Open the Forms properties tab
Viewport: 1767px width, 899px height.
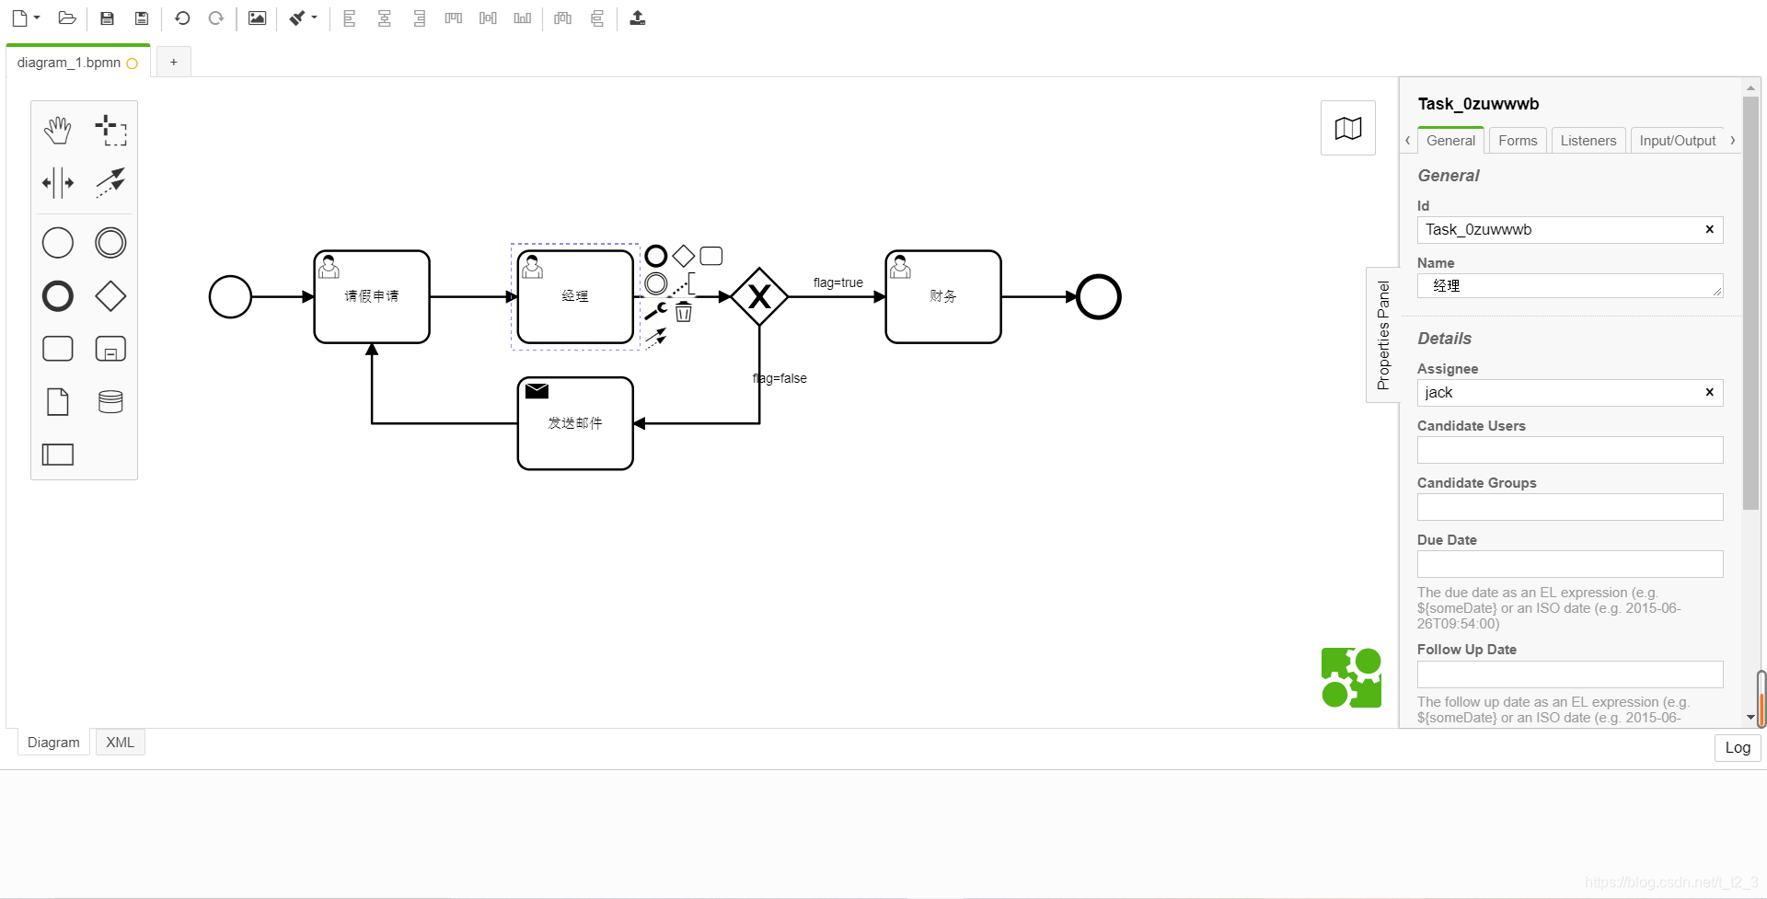coord(1518,141)
